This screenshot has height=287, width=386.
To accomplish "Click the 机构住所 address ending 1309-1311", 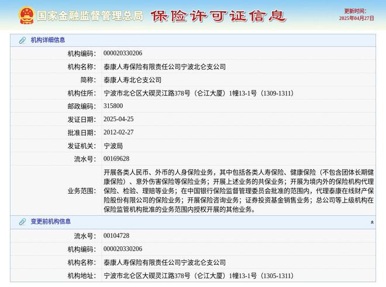I will [x=198, y=93].
